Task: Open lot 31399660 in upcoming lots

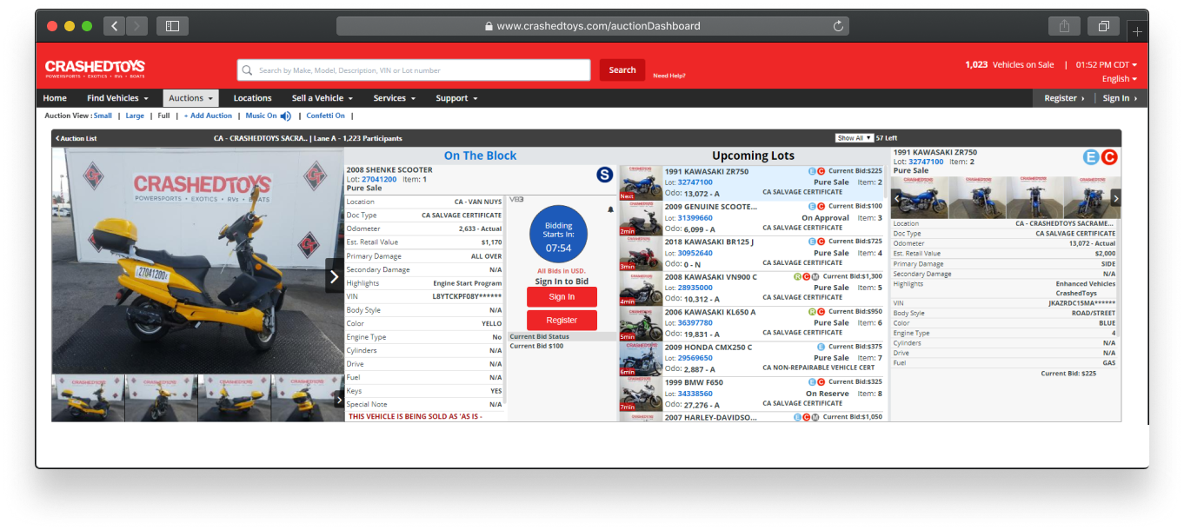Action: 695,217
